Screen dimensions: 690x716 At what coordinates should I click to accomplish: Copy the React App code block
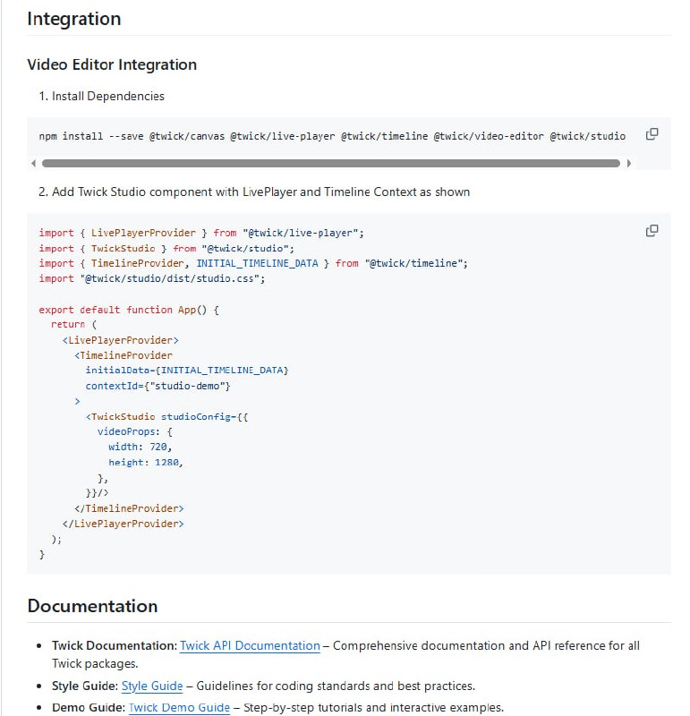[x=652, y=231]
